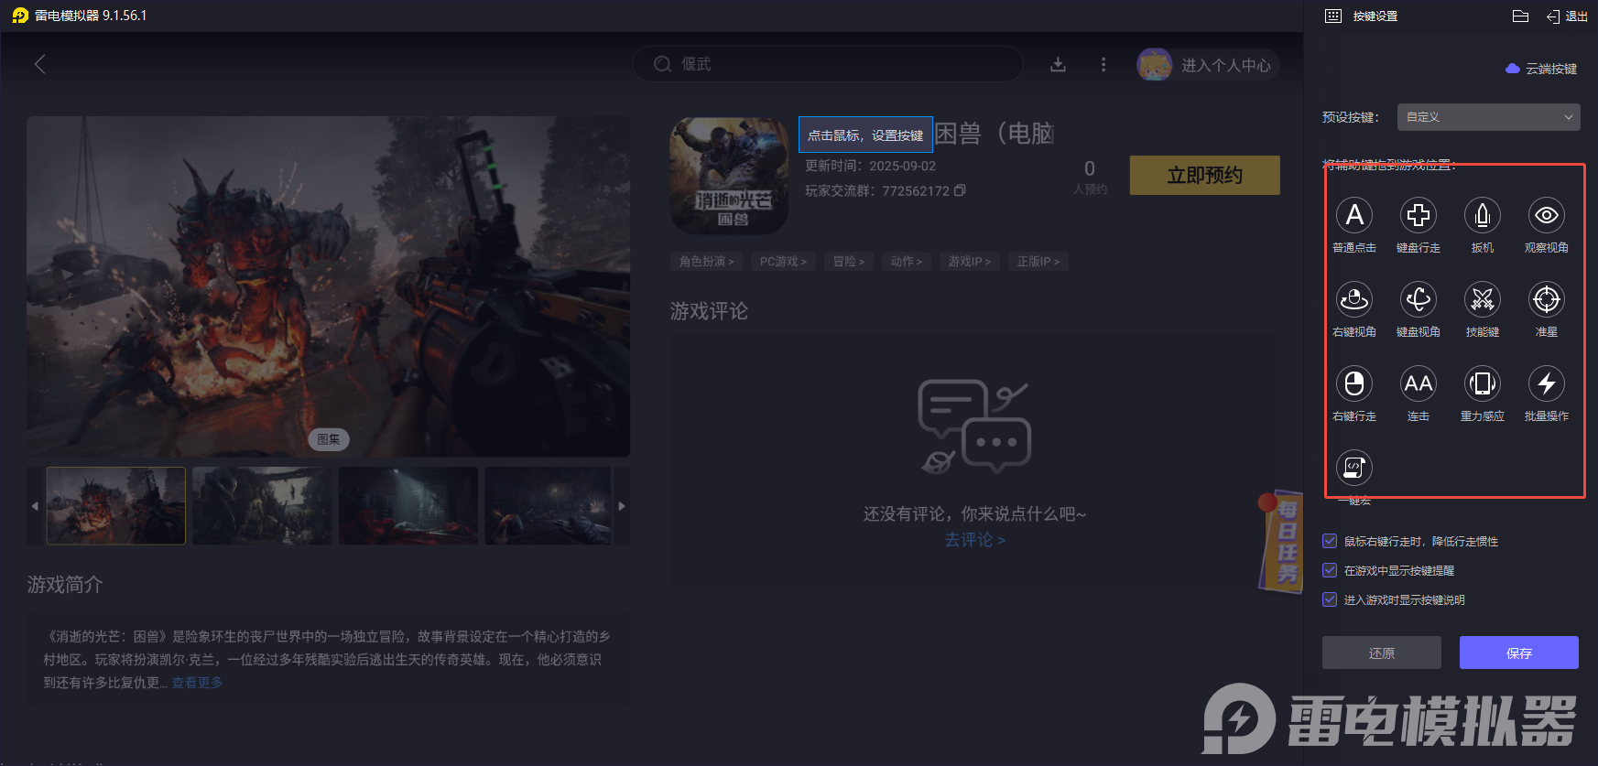Click the 还原 restore button

point(1382,653)
